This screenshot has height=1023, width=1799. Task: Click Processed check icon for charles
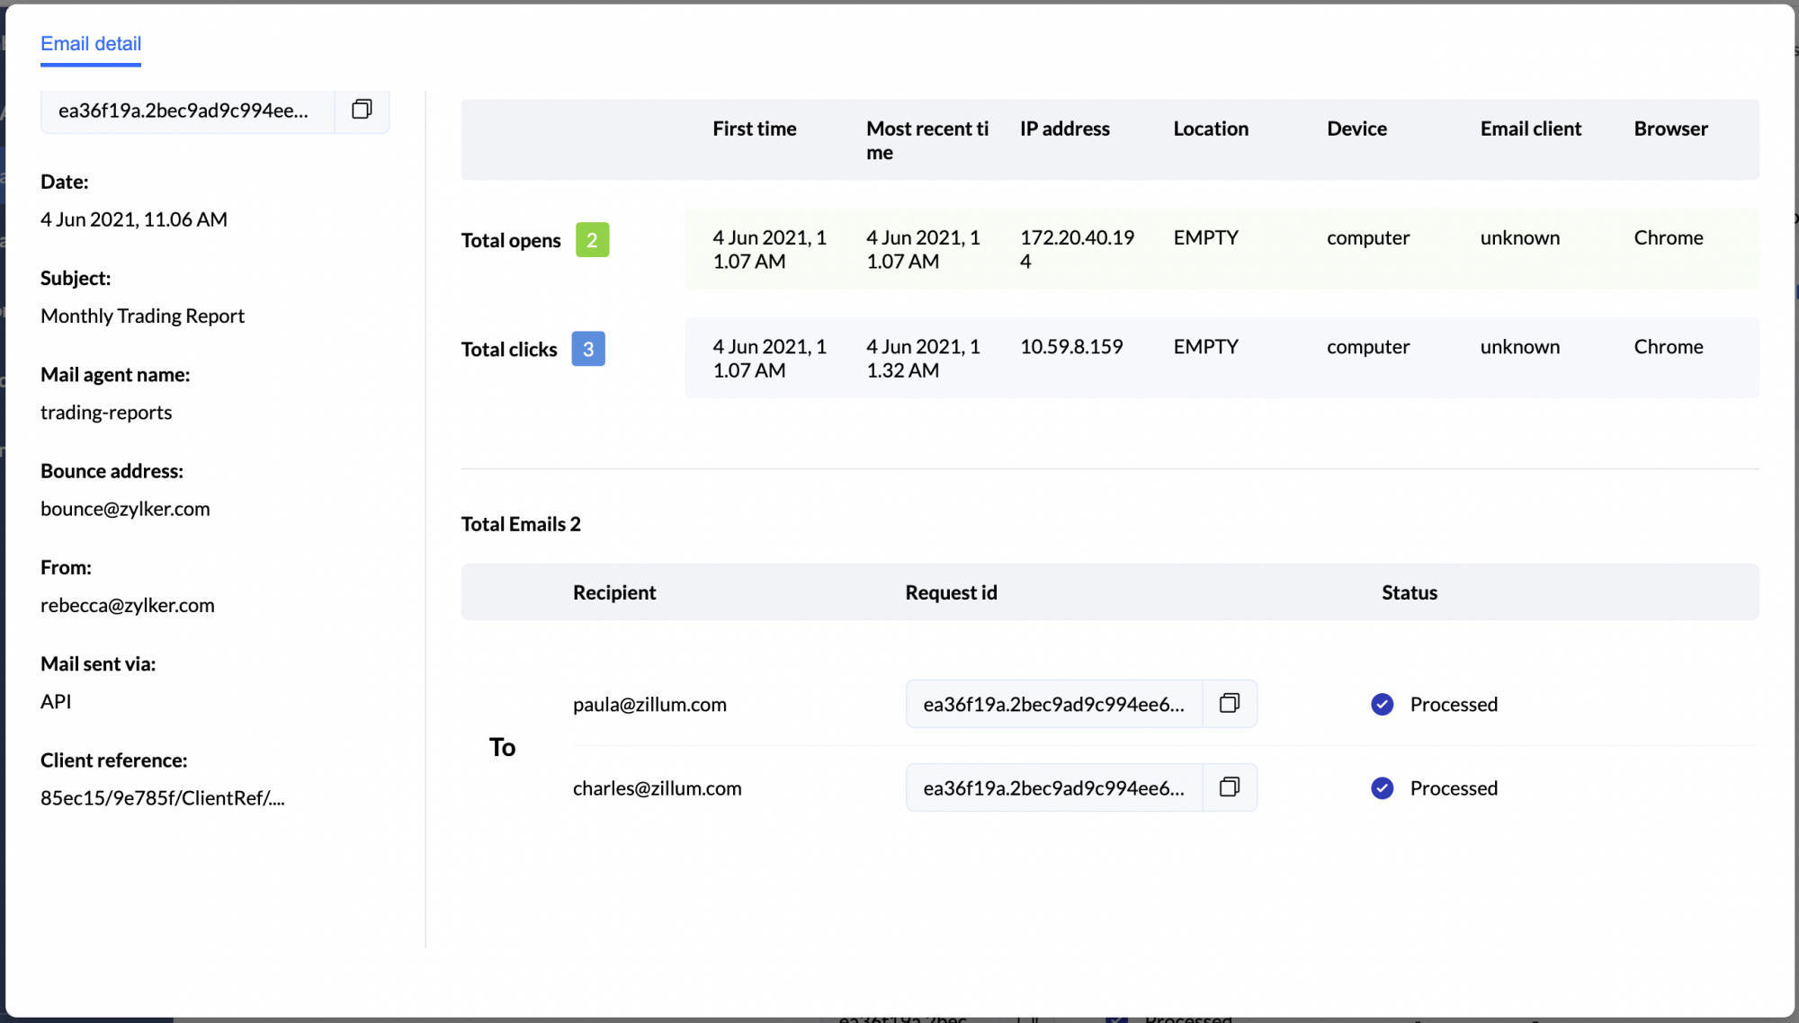point(1382,788)
